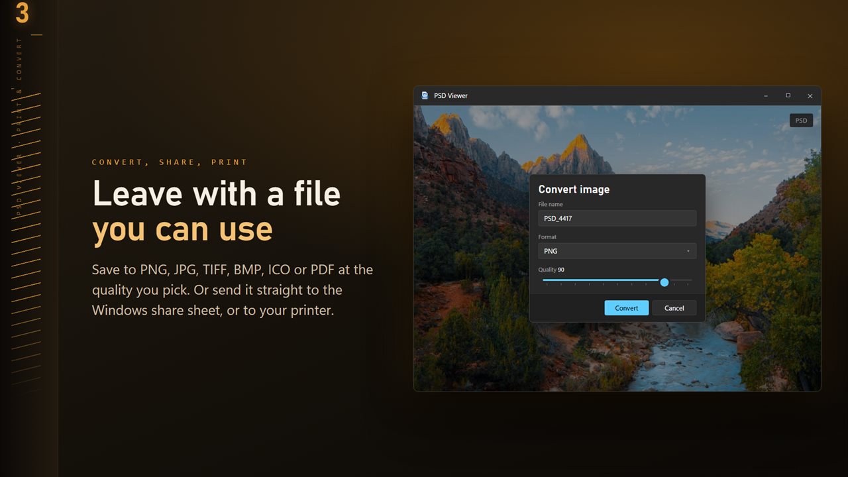Cancel the Convert image dialog
848x477 pixels.
tap(674, 307)
